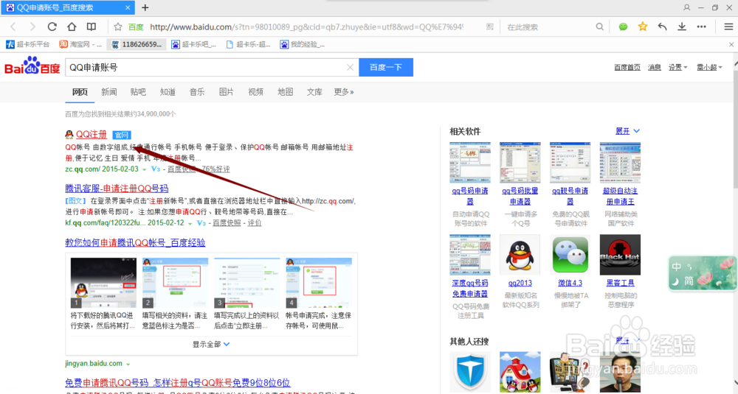Click the user account icon in title bar

coord(686,7)
